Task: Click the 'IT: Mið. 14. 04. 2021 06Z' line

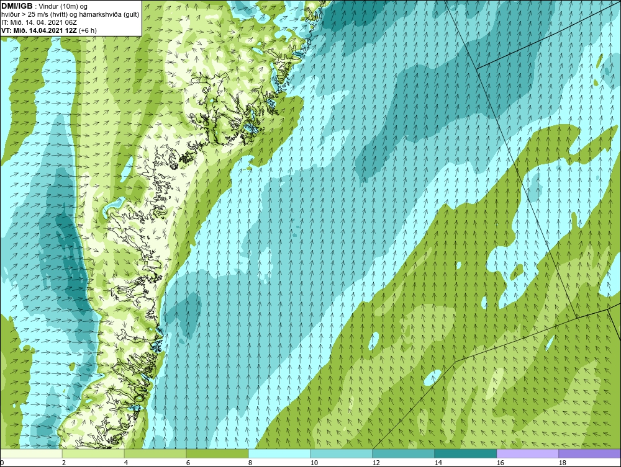Action: click(x=39, y=22)
